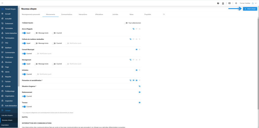Click the blue user profile icon
The width and height of the screenshot is (259, 128).
point(253,3)
